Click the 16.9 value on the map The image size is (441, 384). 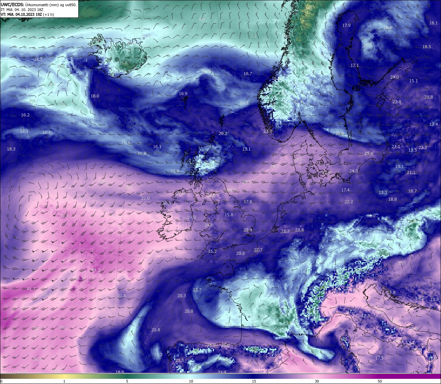coord(183,94)
